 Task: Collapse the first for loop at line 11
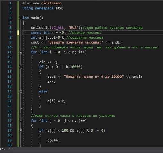click(x=21, y=52)
